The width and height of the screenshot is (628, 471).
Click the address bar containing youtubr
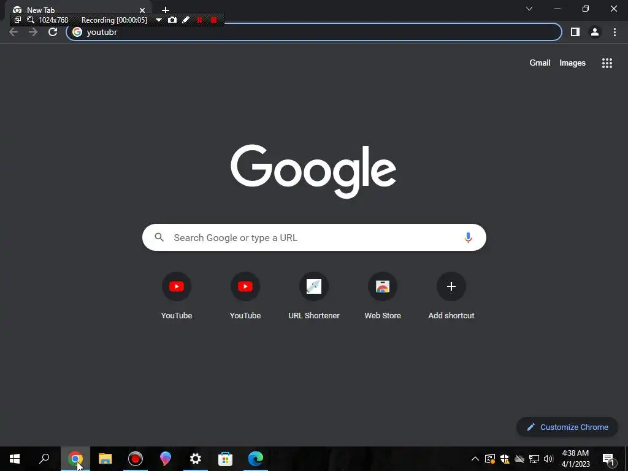[x=314, y=32]
